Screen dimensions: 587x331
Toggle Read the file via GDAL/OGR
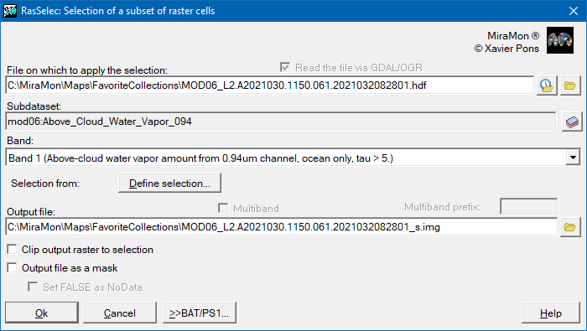point(285,67)
